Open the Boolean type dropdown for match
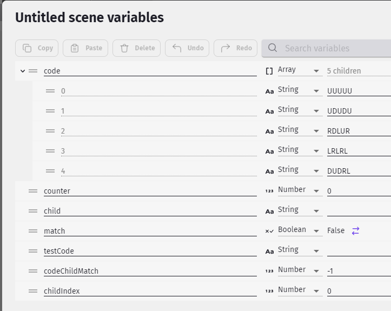 click(300, 230)
